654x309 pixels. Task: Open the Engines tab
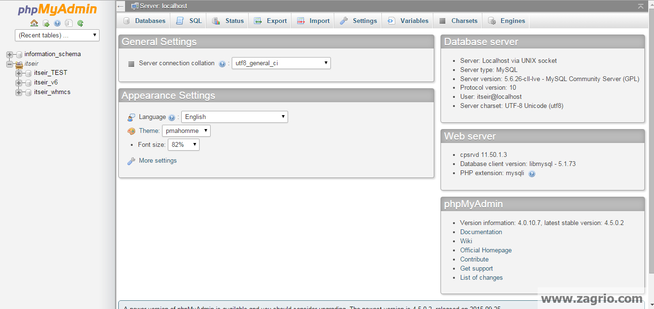tap(506, 21)
